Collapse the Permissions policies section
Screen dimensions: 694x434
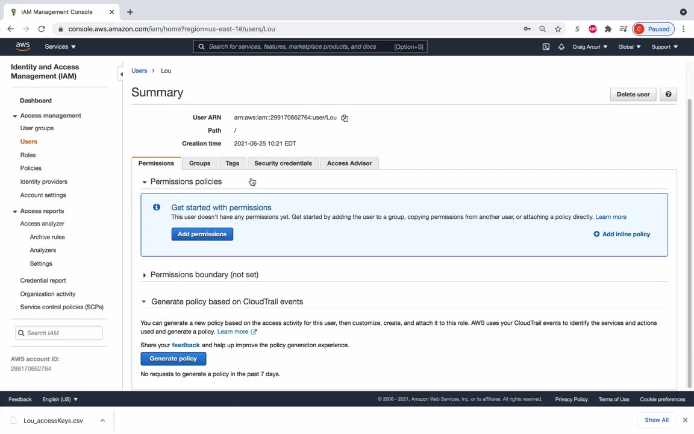145,182
